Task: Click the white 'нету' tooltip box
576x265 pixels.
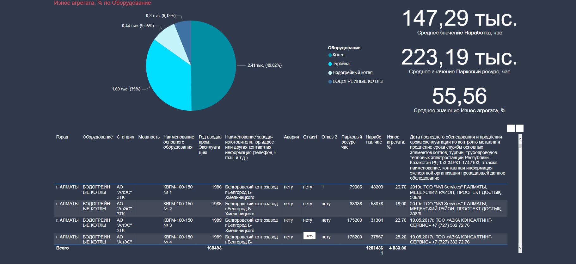Action: 309,236
